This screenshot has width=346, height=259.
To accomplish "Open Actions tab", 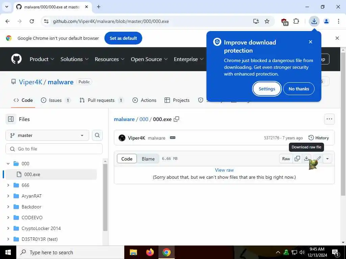I will point(144,100).
